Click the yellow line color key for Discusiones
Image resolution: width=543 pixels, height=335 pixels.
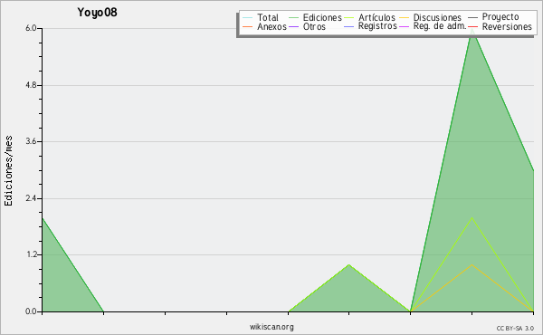(x=405, y=18)
